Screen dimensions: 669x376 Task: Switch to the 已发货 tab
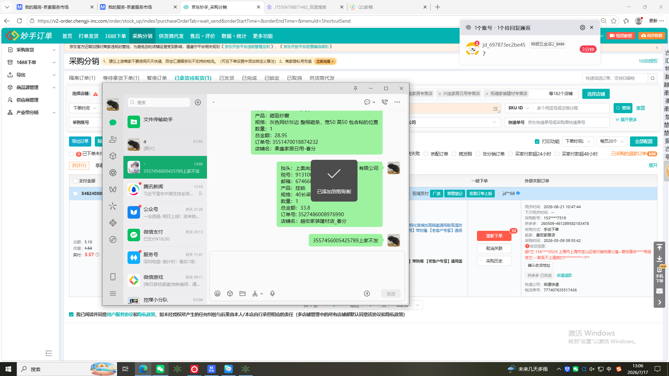tap(226, 78)
